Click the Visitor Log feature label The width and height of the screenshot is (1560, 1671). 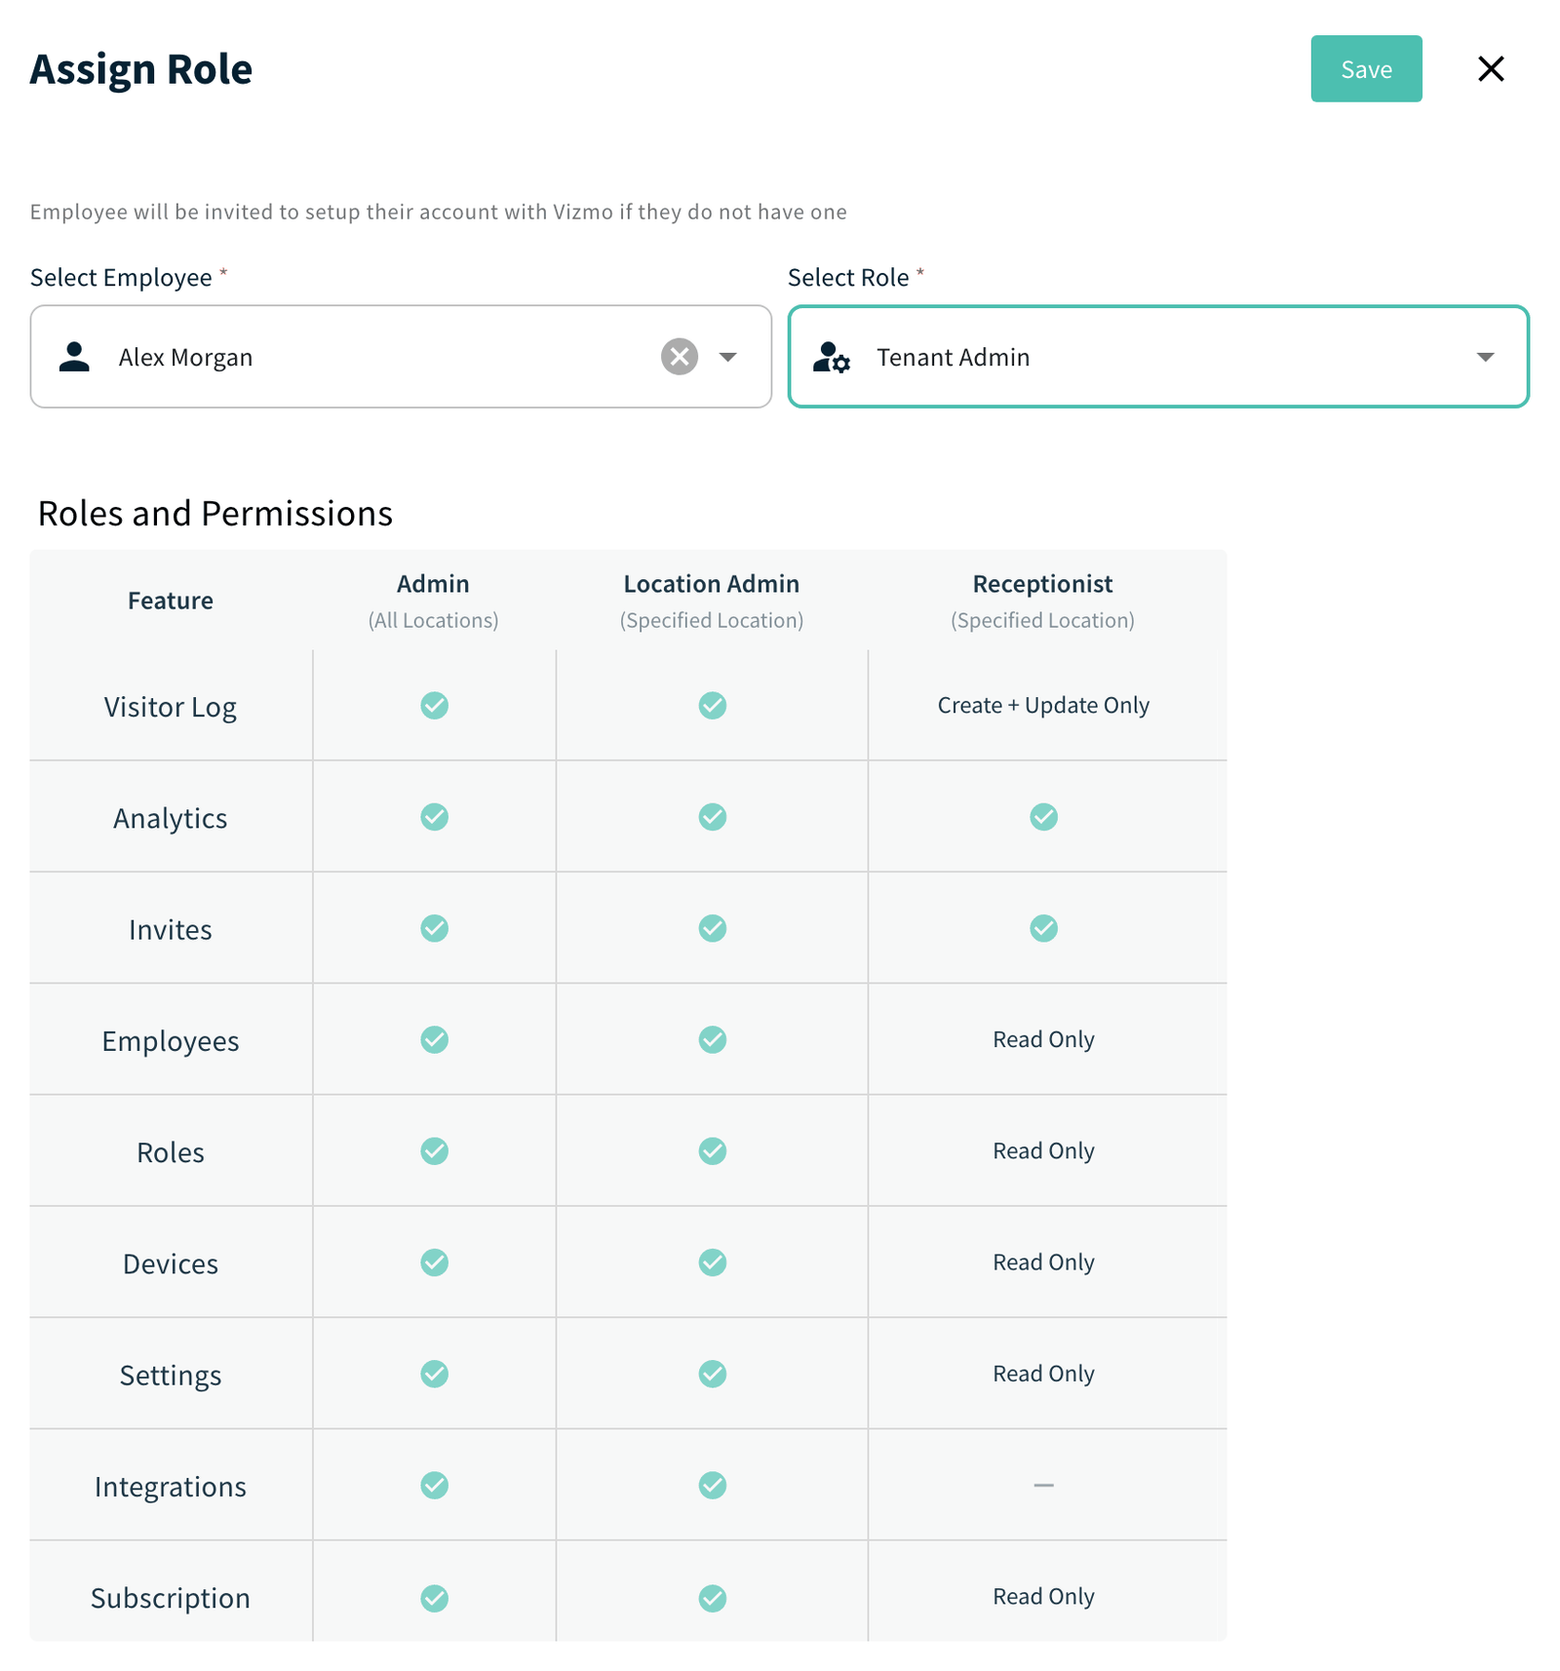171,707
